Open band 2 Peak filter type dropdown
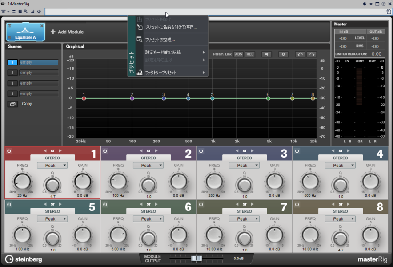 coord(148,166)
